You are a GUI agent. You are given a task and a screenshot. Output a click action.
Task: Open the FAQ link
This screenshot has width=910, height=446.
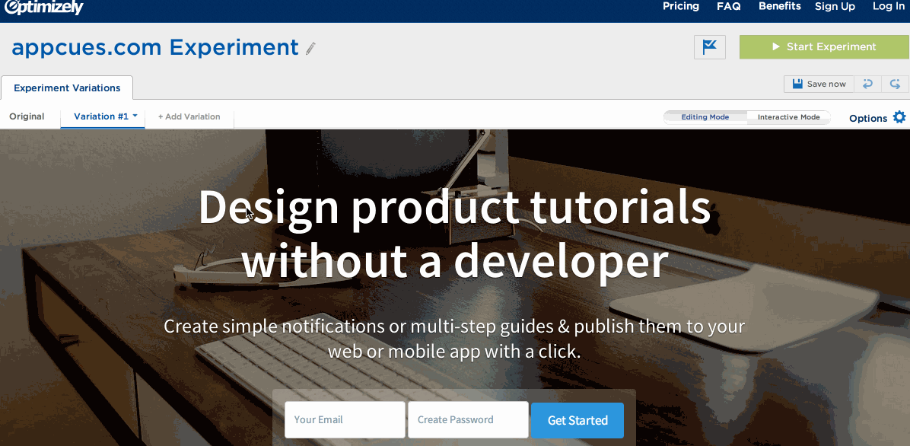[x=728, y=6]
